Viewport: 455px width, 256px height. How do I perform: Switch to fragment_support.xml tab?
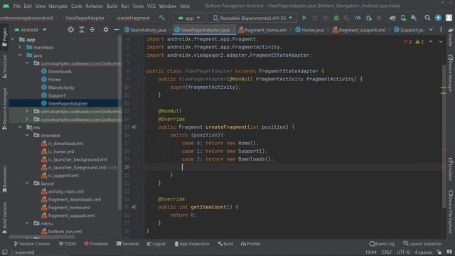coord(359,30)
